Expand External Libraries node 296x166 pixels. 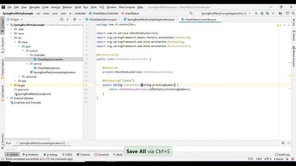[7, 98]
